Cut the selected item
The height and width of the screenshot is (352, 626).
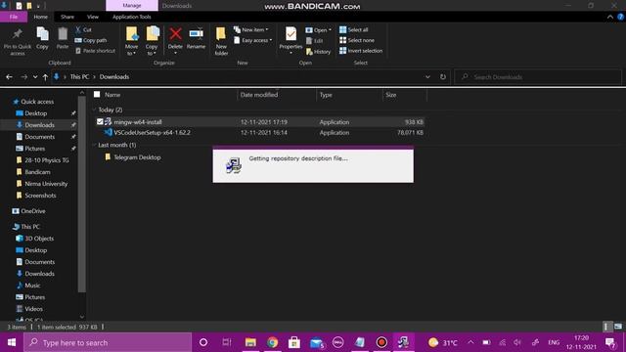click(x=83, y=30)
